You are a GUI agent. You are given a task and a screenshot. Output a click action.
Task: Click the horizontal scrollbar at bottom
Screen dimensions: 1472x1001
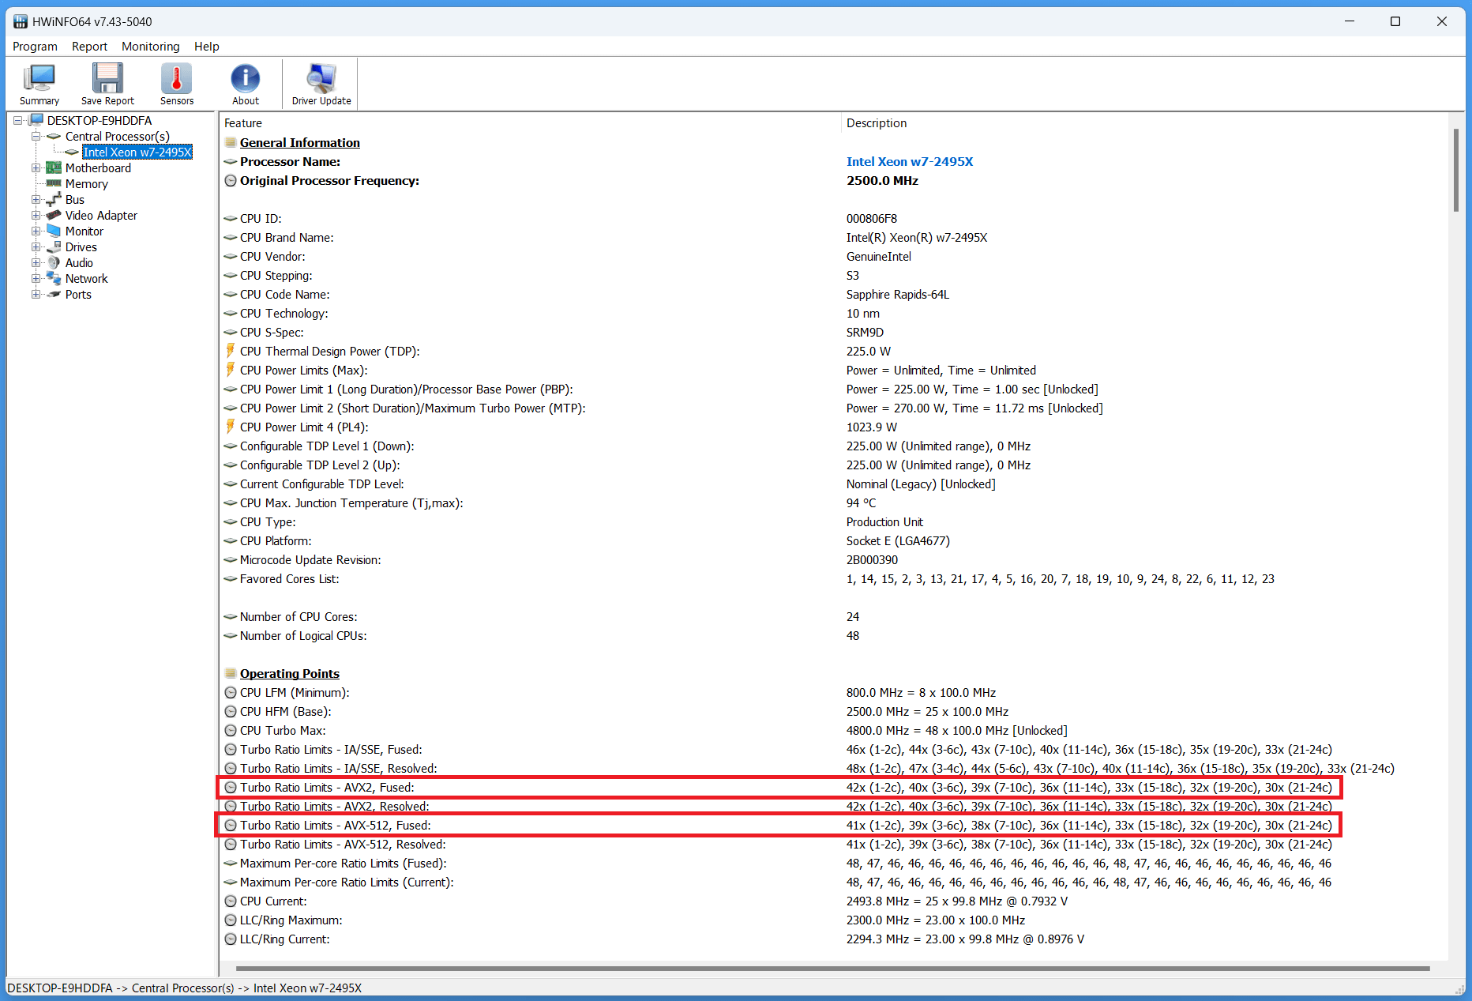833,968
